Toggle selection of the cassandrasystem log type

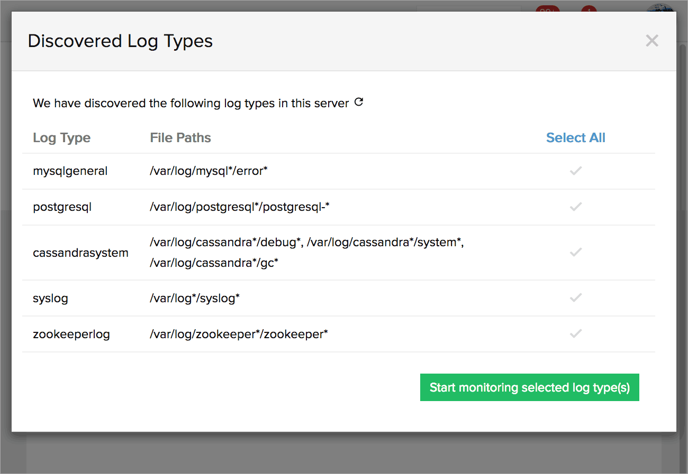coord(576,252)
